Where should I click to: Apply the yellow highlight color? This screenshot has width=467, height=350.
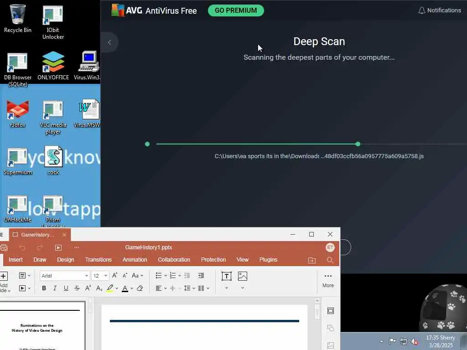tap(110, 288)
